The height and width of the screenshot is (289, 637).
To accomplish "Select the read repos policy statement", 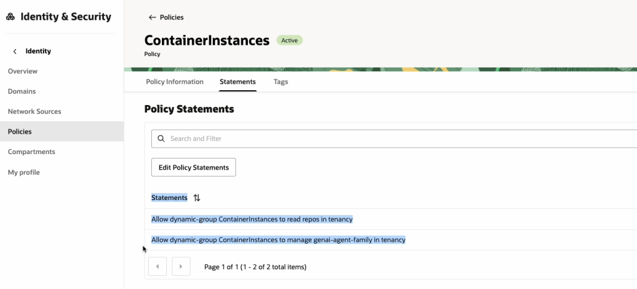I will coord(252,219).
